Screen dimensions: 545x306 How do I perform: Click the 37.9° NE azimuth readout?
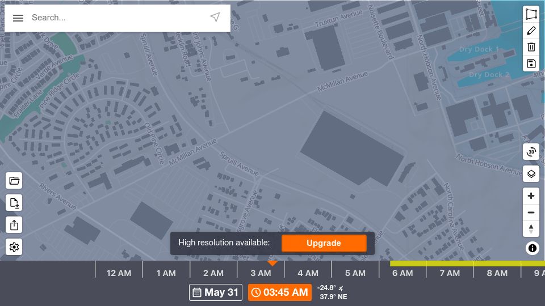click(x=333, y=296)
